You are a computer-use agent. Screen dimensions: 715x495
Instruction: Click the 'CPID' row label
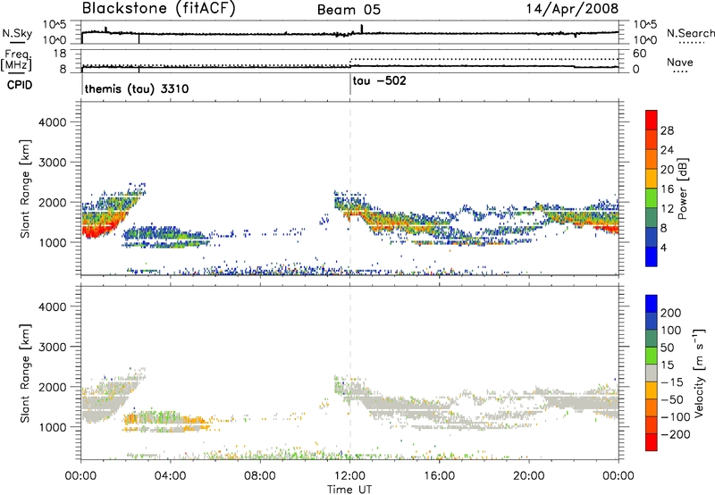click(x=20, y=85)
